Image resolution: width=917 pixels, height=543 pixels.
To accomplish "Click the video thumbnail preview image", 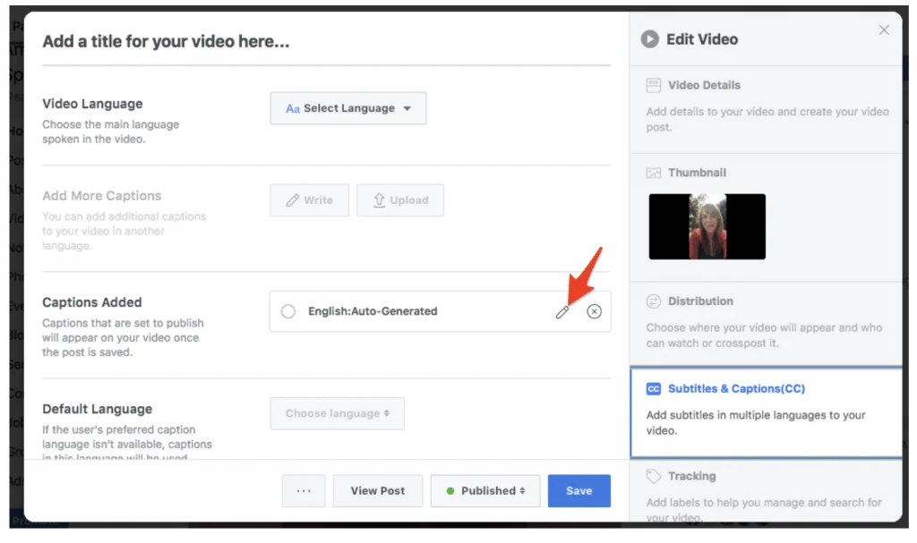I will click(707, 227).
